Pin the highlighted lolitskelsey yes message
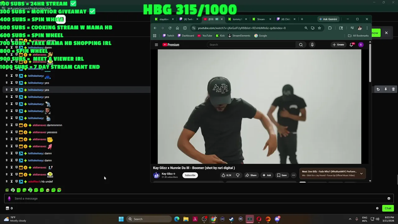 pyautogui.click(x=386, y=89)
